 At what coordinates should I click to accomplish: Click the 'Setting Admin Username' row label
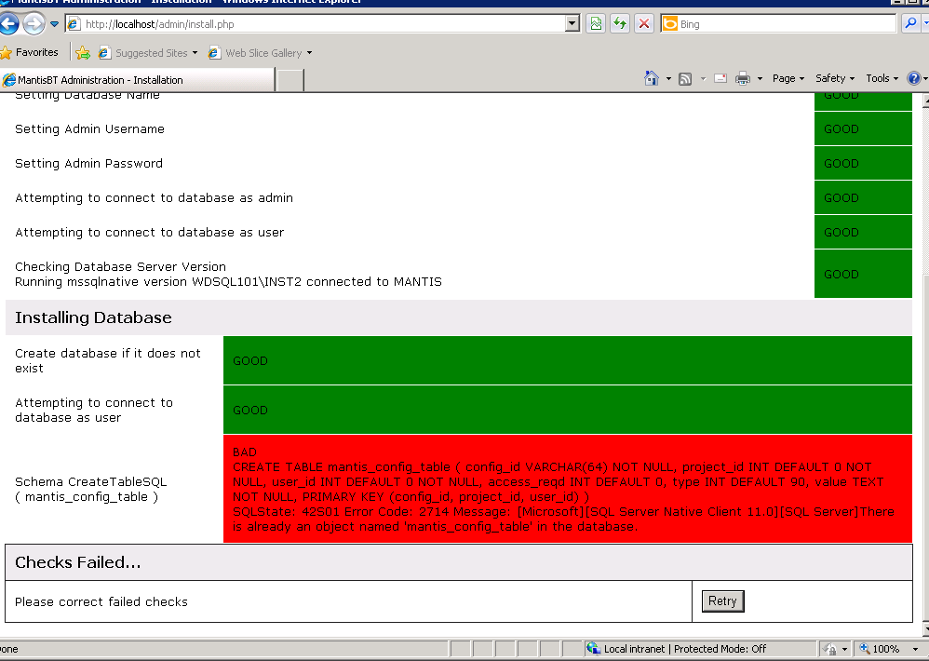[x=89, y=129]
